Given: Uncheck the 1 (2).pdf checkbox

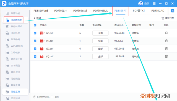Looking at the screenshot, I should pyautogui.click(x=35, y=33).
